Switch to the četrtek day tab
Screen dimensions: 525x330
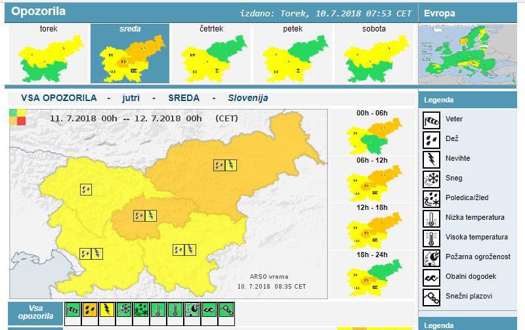tap(211, 54)
